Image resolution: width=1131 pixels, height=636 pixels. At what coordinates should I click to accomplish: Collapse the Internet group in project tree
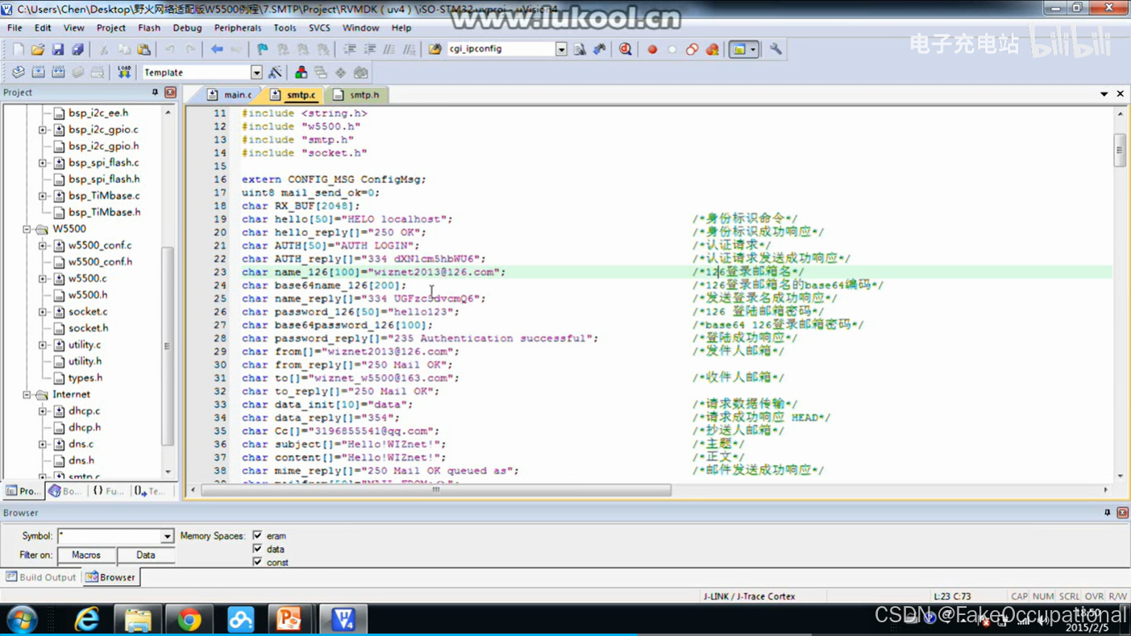point(27,394)
